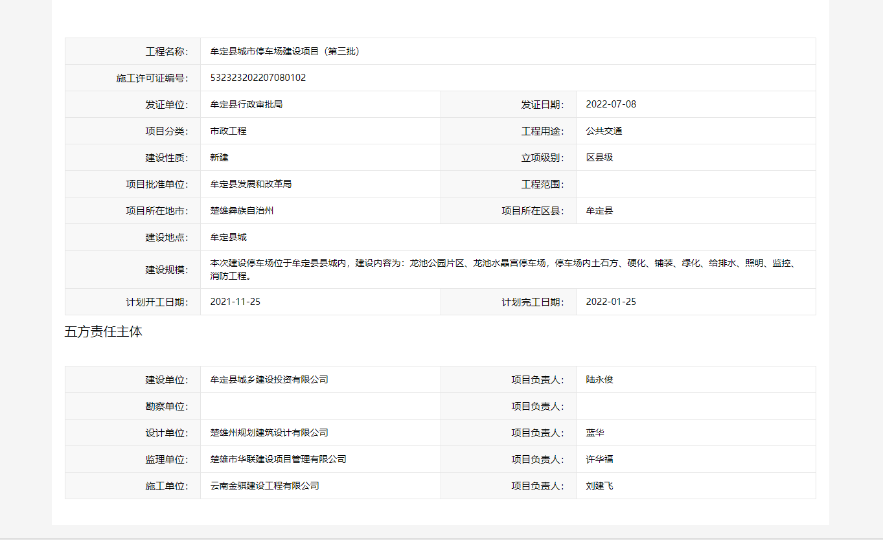Click the 计划开工日期 label
Image resolution: width=883 pixels, height=540 pixels.
tap(157, 302)
